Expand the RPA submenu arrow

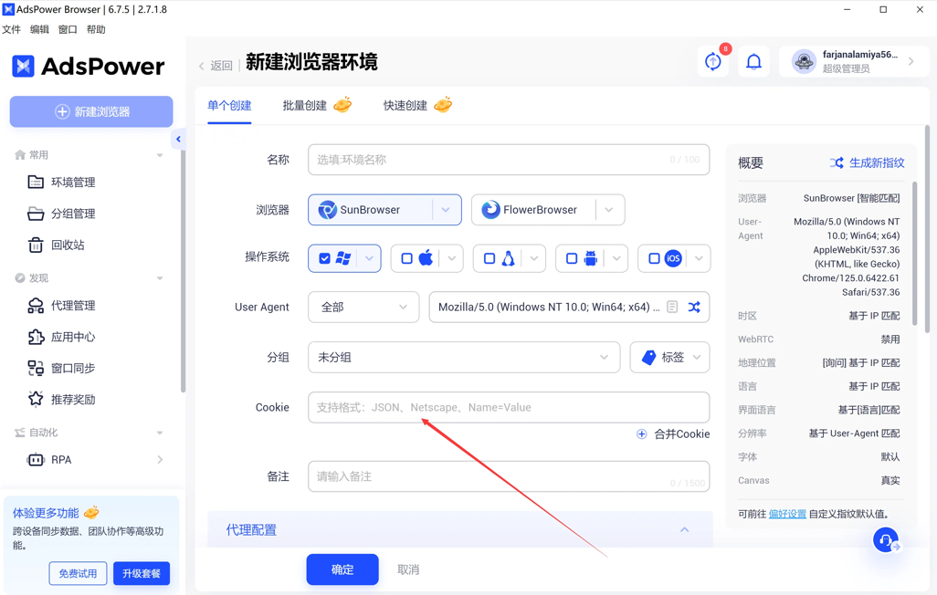click(x=160, y=459)
